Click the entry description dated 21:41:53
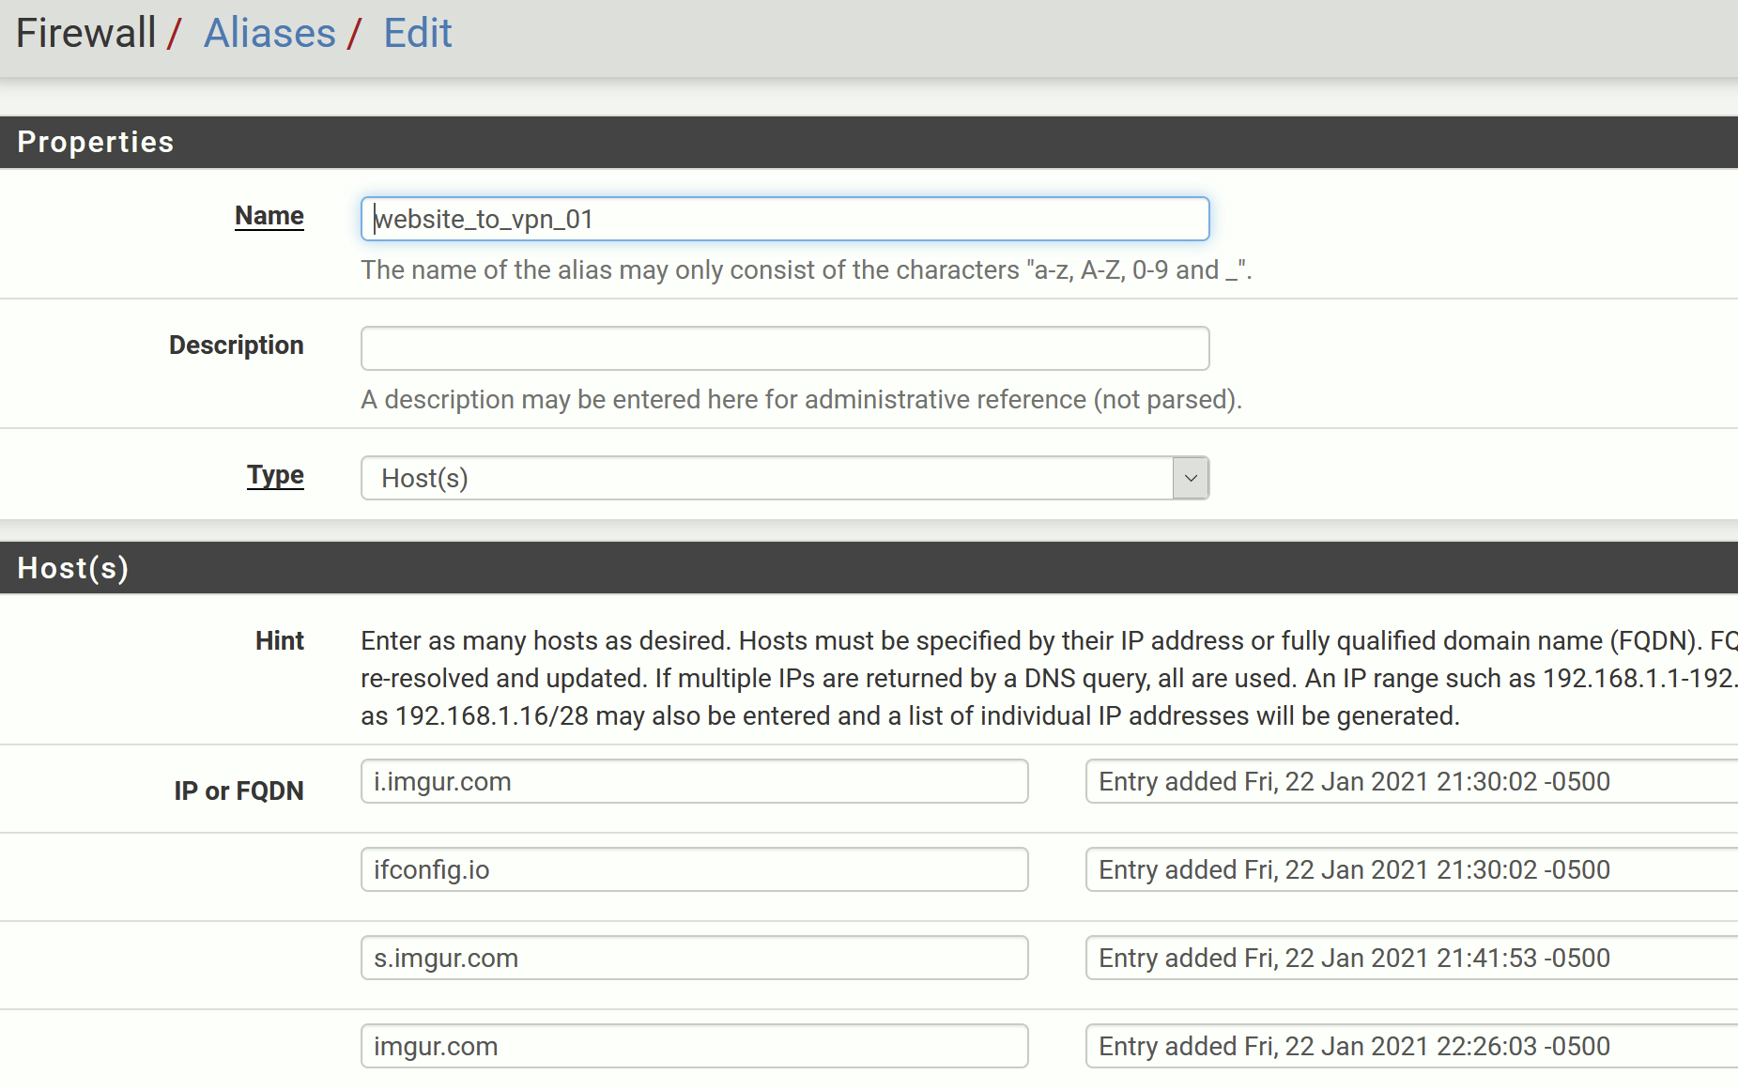The image size is (1738, 1090). tap(1408, 958)
